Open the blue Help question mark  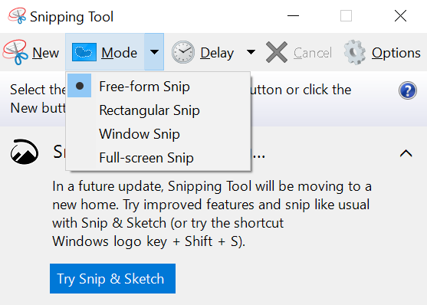[x=407, y=90]
